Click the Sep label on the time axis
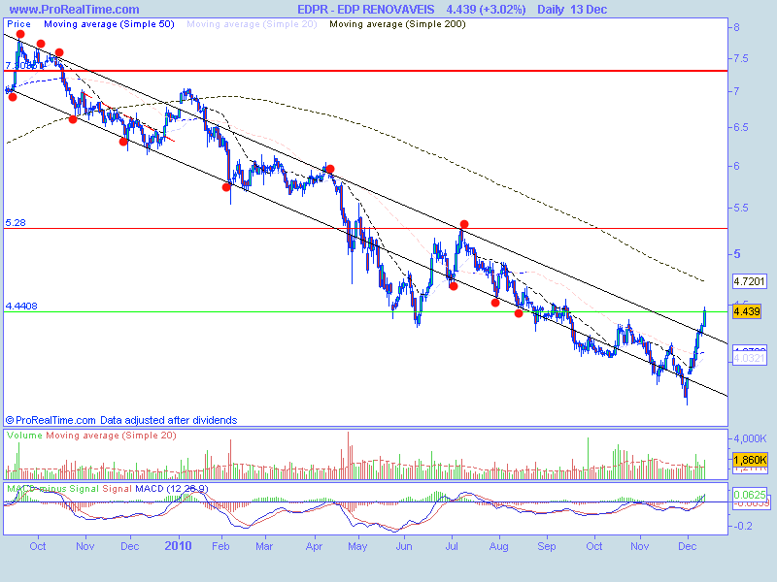The width and height of the screenshot is (777, 582). click(x=547, y=546)
